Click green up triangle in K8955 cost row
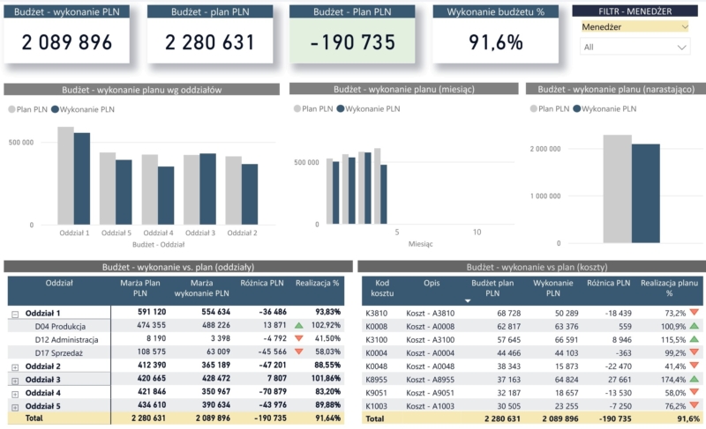The height and width of the screenshot is (429, 706). pyautogui.click(x=693, y=379)
